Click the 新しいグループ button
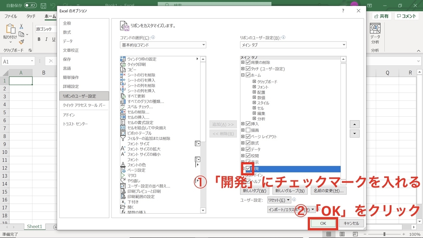 coord(289,191)
